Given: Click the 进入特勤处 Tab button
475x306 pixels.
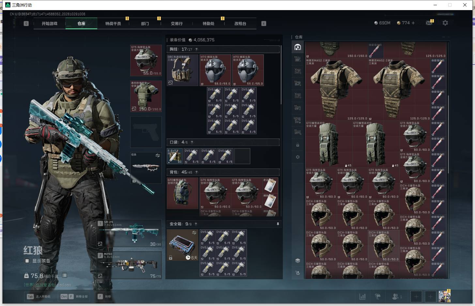Looking at the screenshot, I should [x=39, y=297].
